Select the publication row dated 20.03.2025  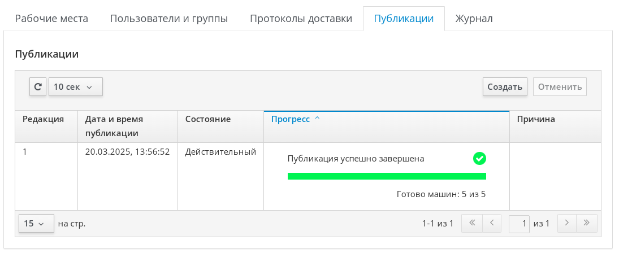(127, 152)
